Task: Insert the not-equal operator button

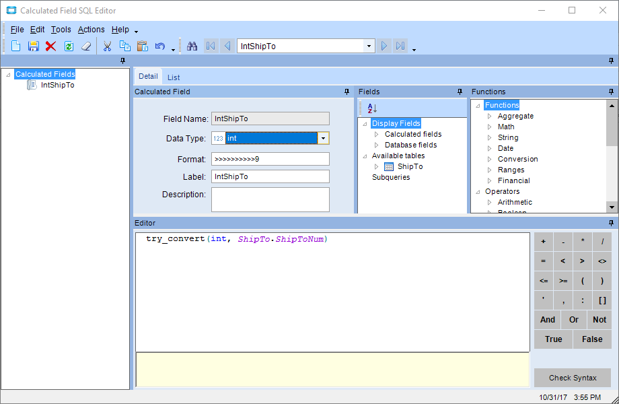Action: [602, 261]
